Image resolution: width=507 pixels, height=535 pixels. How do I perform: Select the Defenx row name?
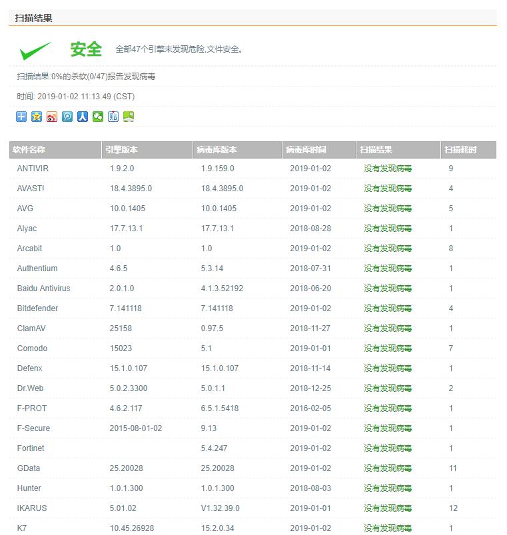click(30, 368)
